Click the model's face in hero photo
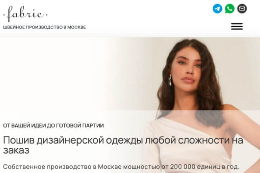260x173 pixels. click(x=187, y=70)
